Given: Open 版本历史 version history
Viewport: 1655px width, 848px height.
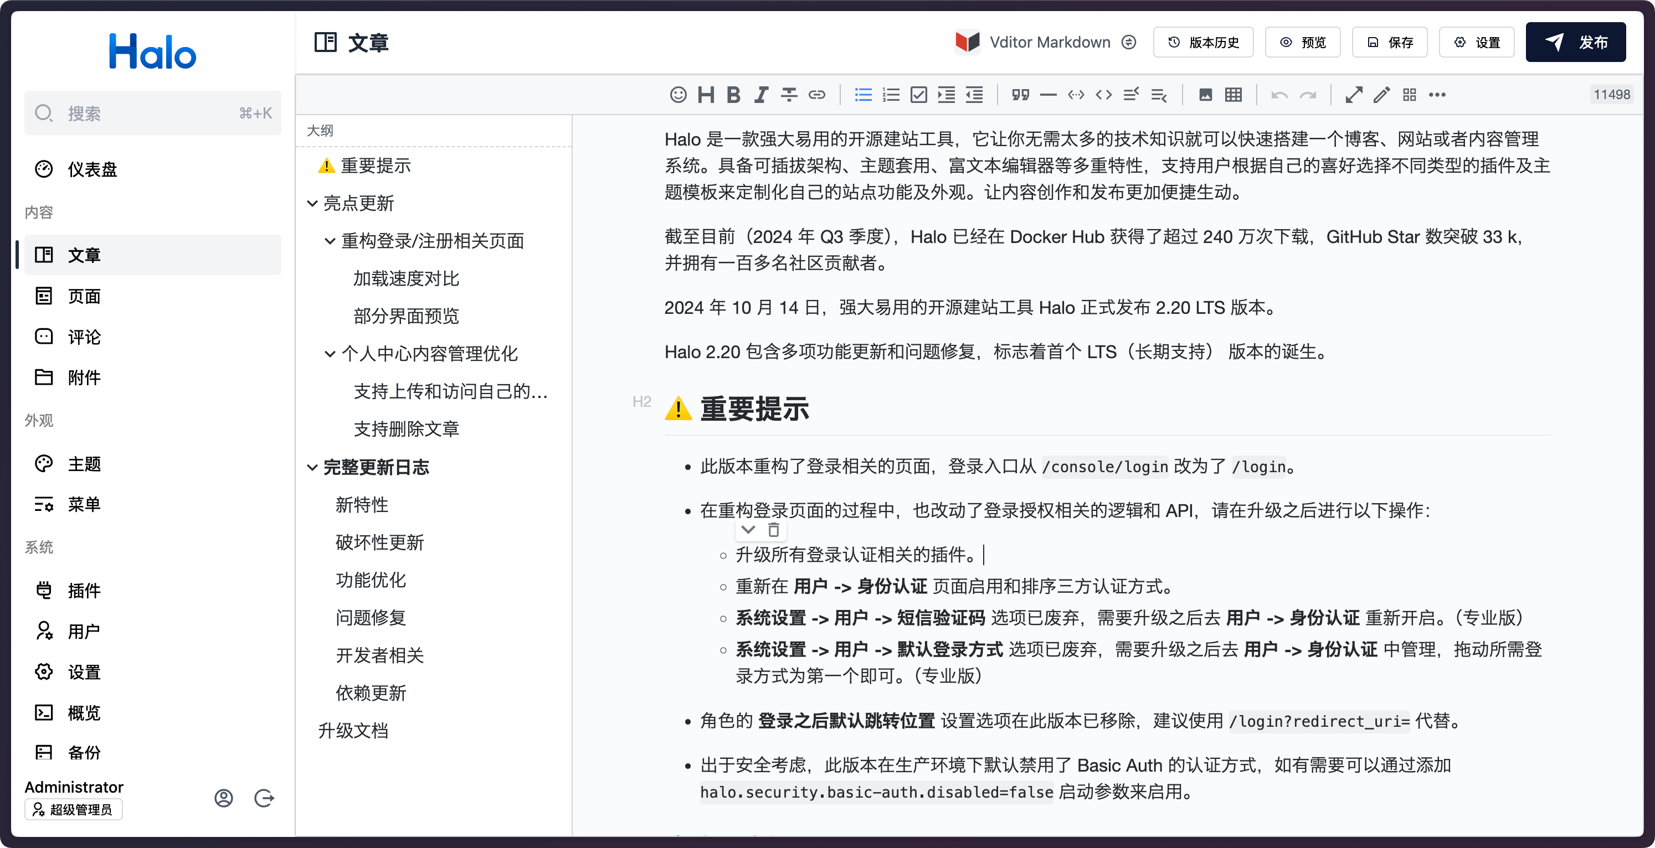Looking at the screenshot, I should coord(1202,43).
